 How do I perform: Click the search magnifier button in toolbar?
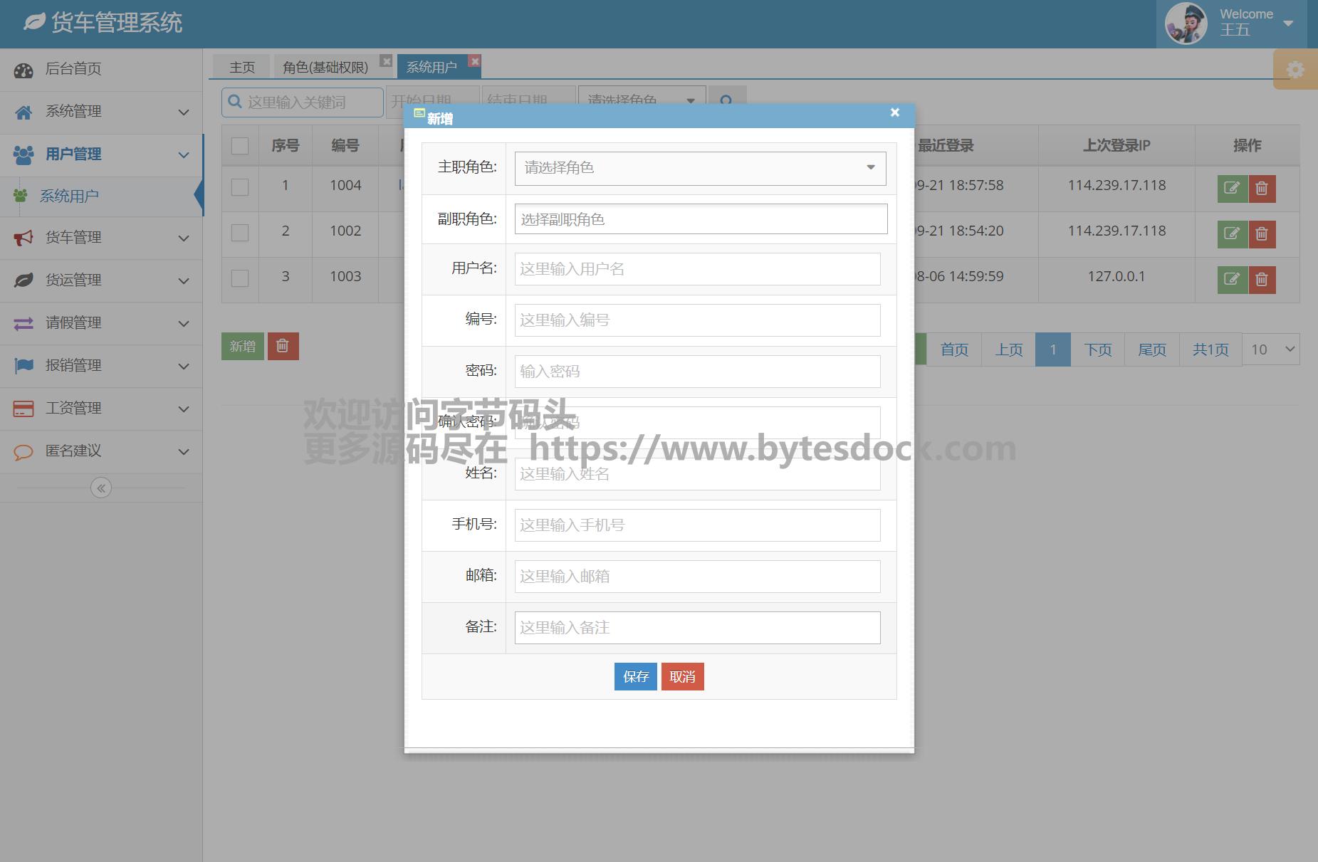(726, 101)
